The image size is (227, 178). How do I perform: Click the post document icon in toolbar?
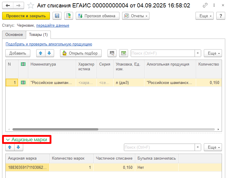tap(69, 16)
